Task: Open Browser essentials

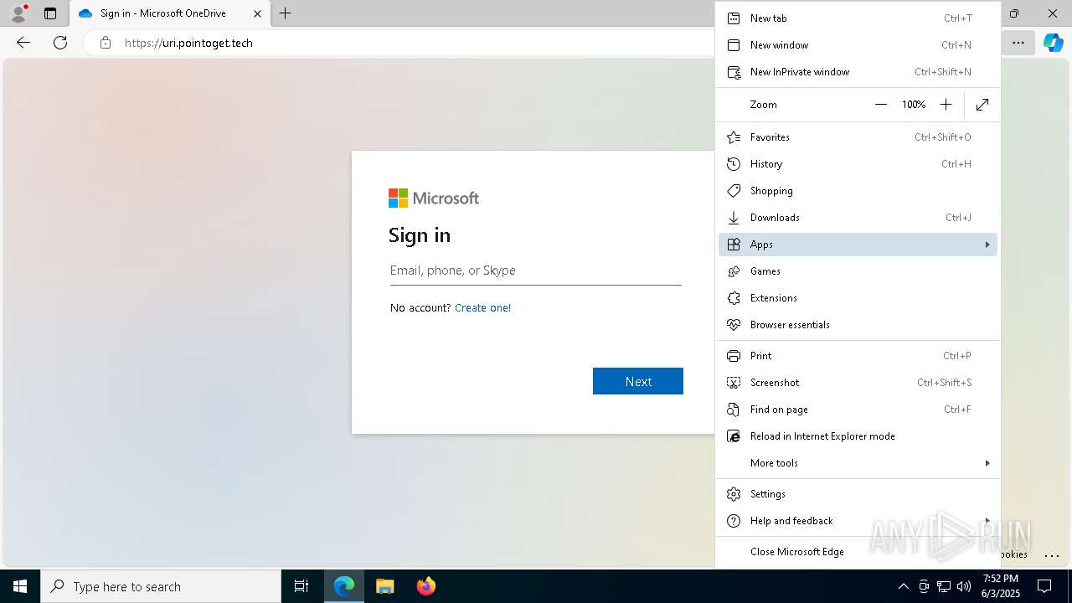Action: click(858, 325)
